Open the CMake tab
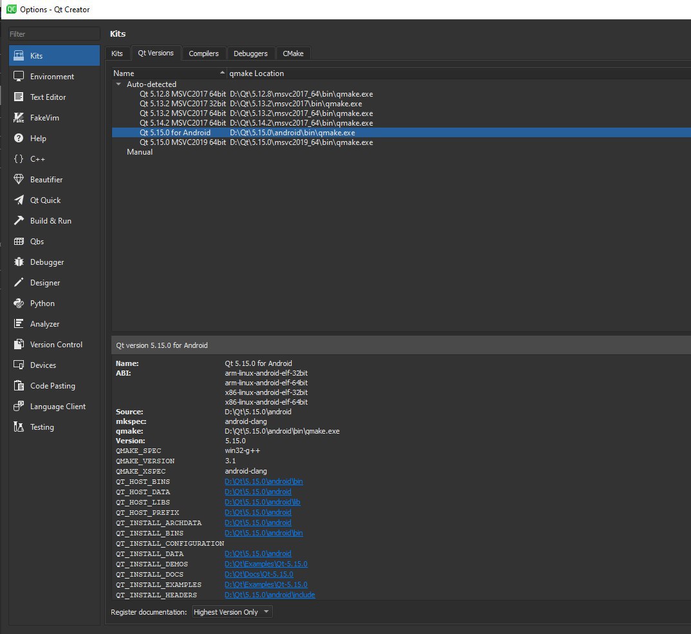Viewport: 691px width, 634px height. tap(293, 53)
